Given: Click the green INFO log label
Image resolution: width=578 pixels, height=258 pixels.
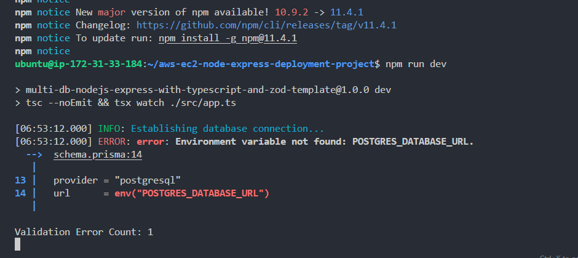Looking at the screenshot, I should click(109, 129).
